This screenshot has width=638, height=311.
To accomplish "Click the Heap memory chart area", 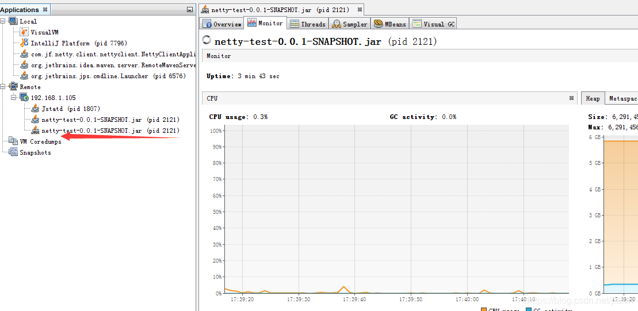I will pos(621,215).
